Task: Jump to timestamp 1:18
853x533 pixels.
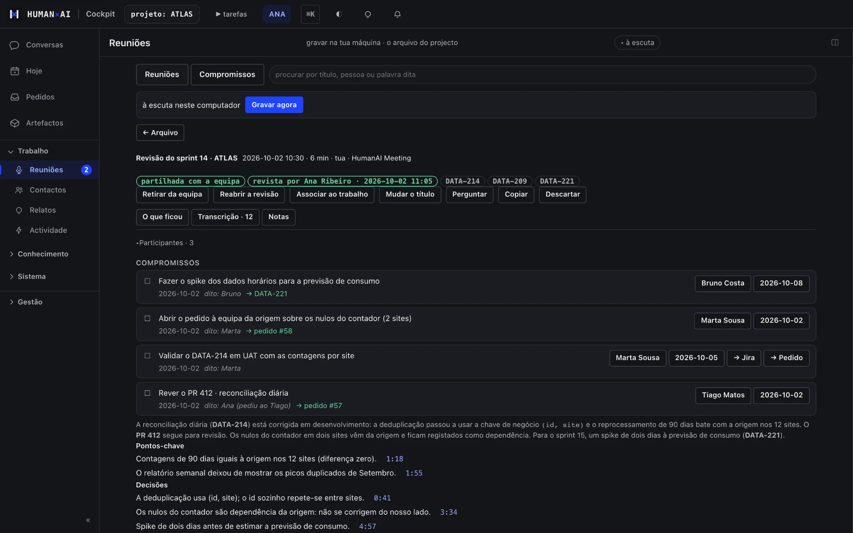Action: coord(395,459)
